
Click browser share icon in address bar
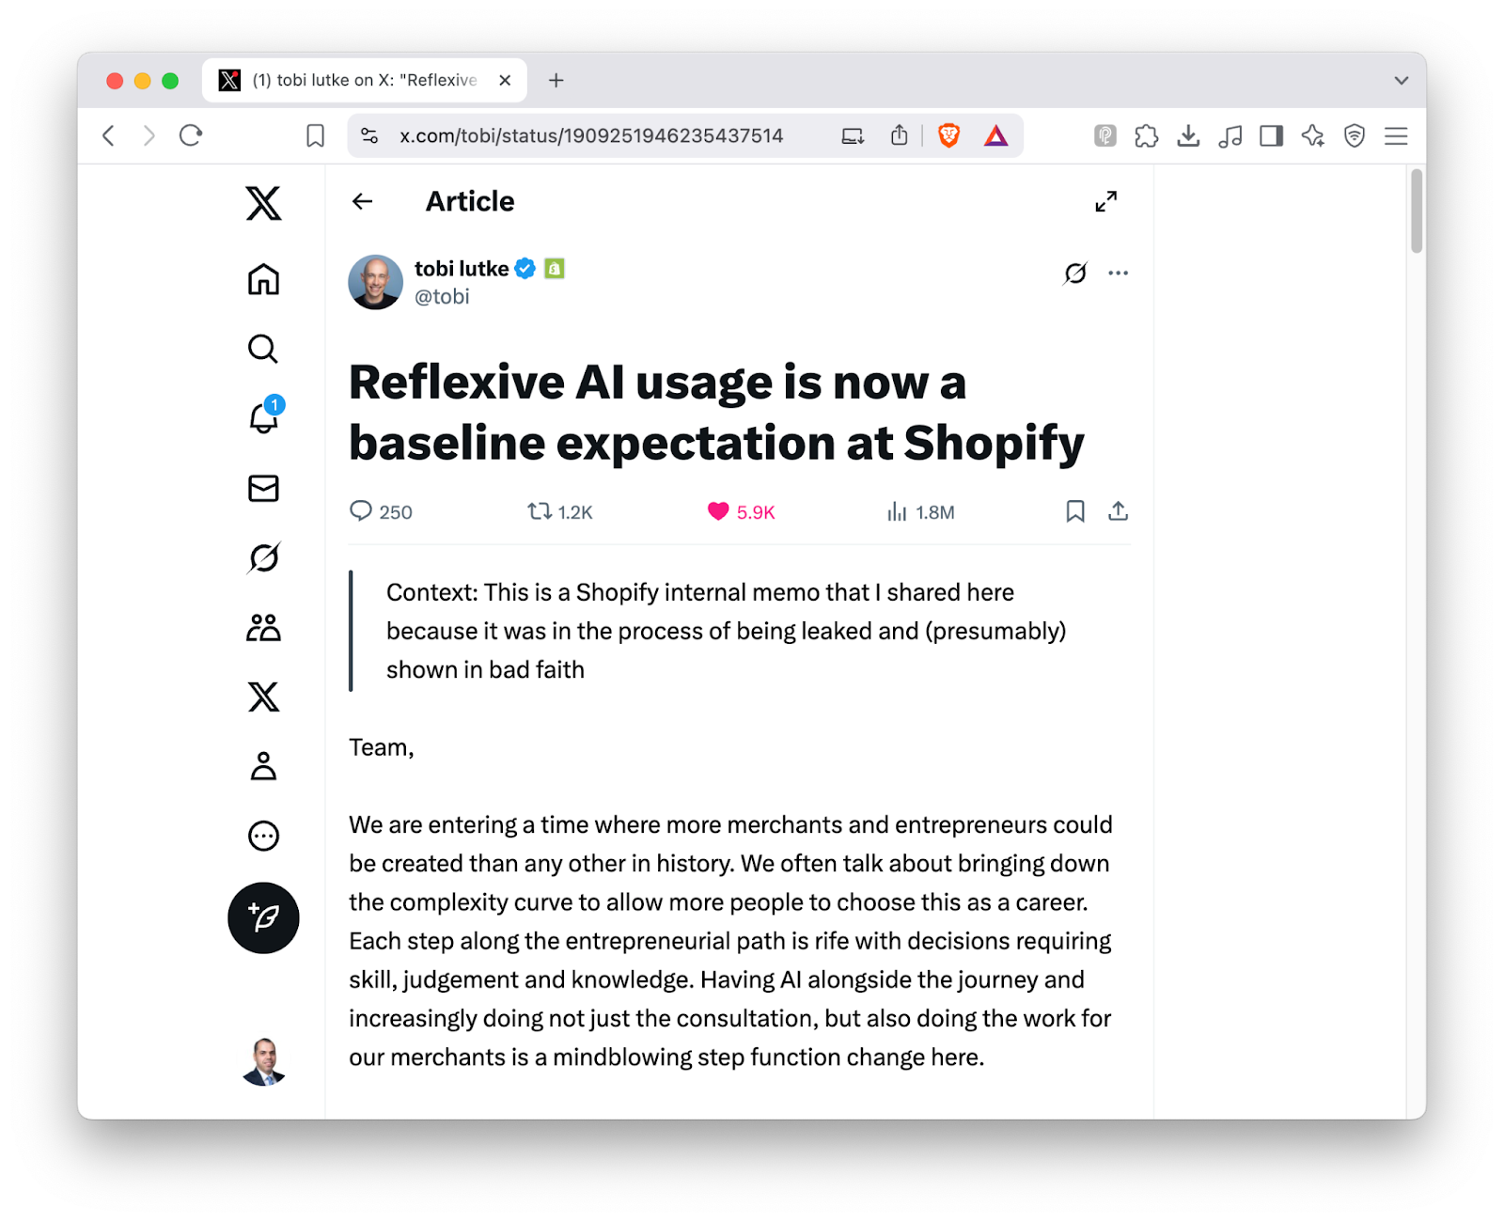coord(900,135)
